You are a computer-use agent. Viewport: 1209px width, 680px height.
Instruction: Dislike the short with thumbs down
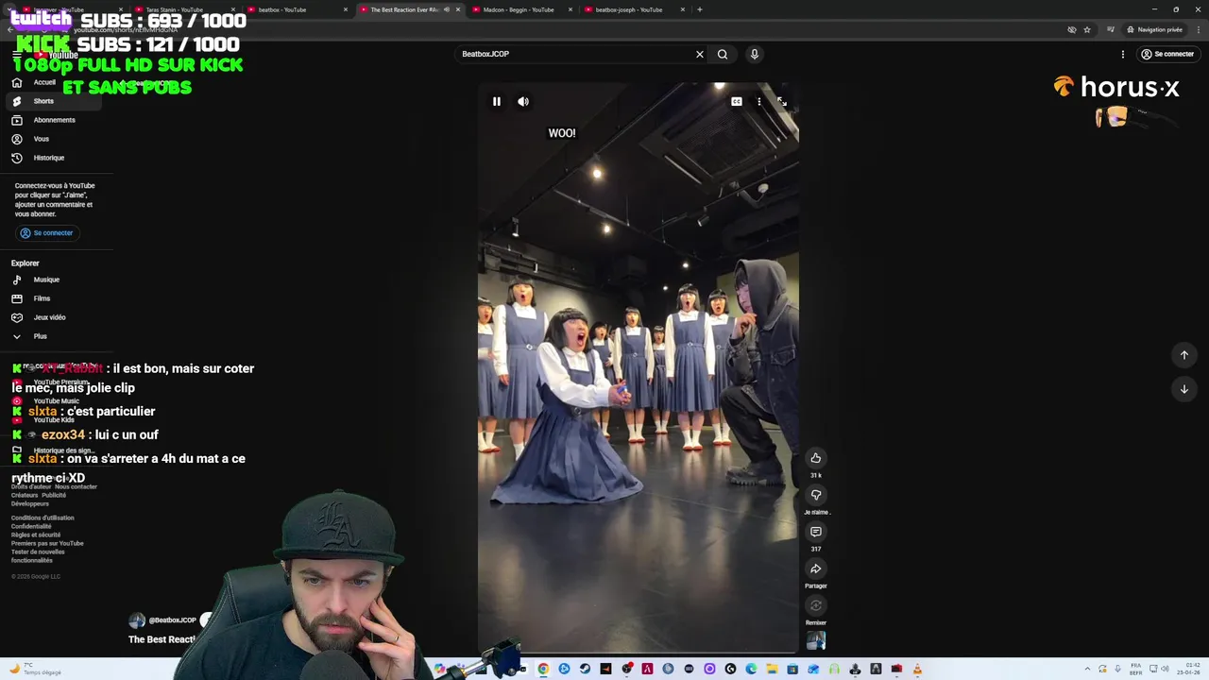[816, 495]
